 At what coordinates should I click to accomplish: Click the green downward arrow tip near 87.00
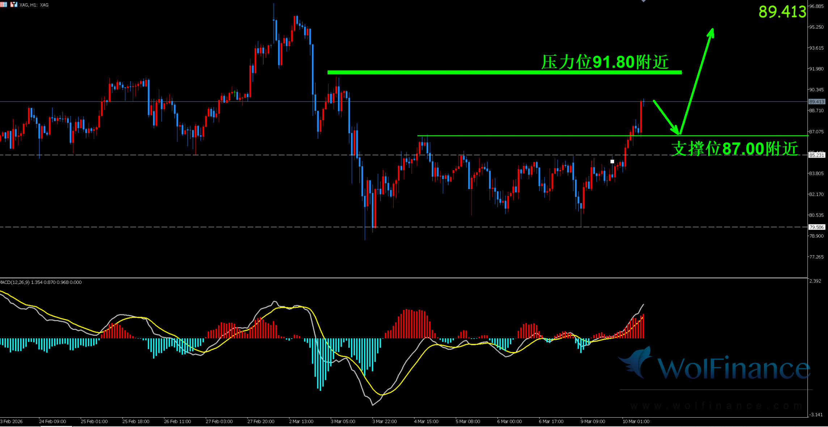(x=677, y=132)
